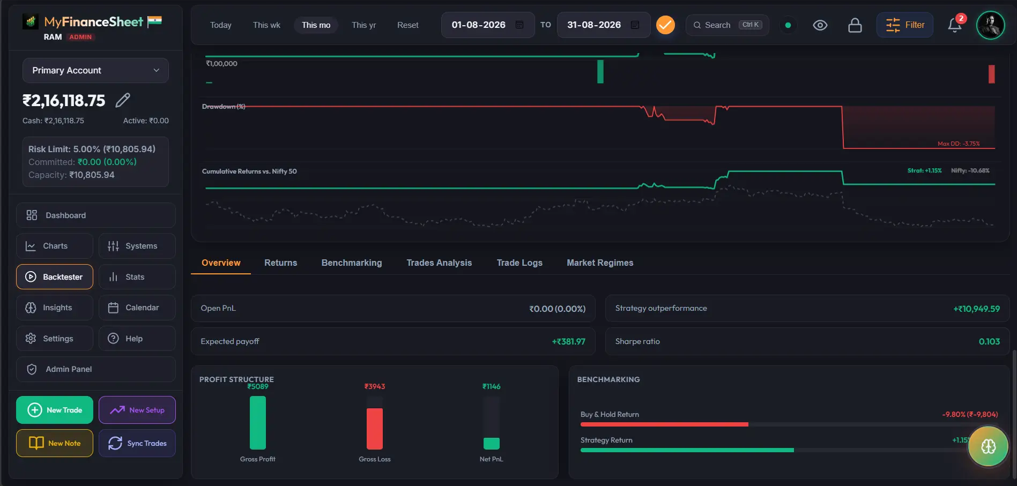The image size is (1017, 486).
Task: Open Admin Panel from sidebar
Action: pos(95,369)
